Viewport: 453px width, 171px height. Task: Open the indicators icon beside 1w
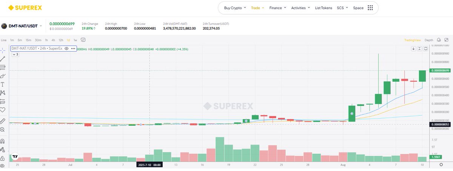click(83, 40)
